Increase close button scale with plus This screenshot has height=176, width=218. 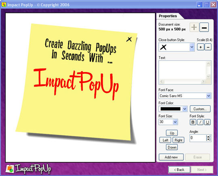[x=201, y=47]
